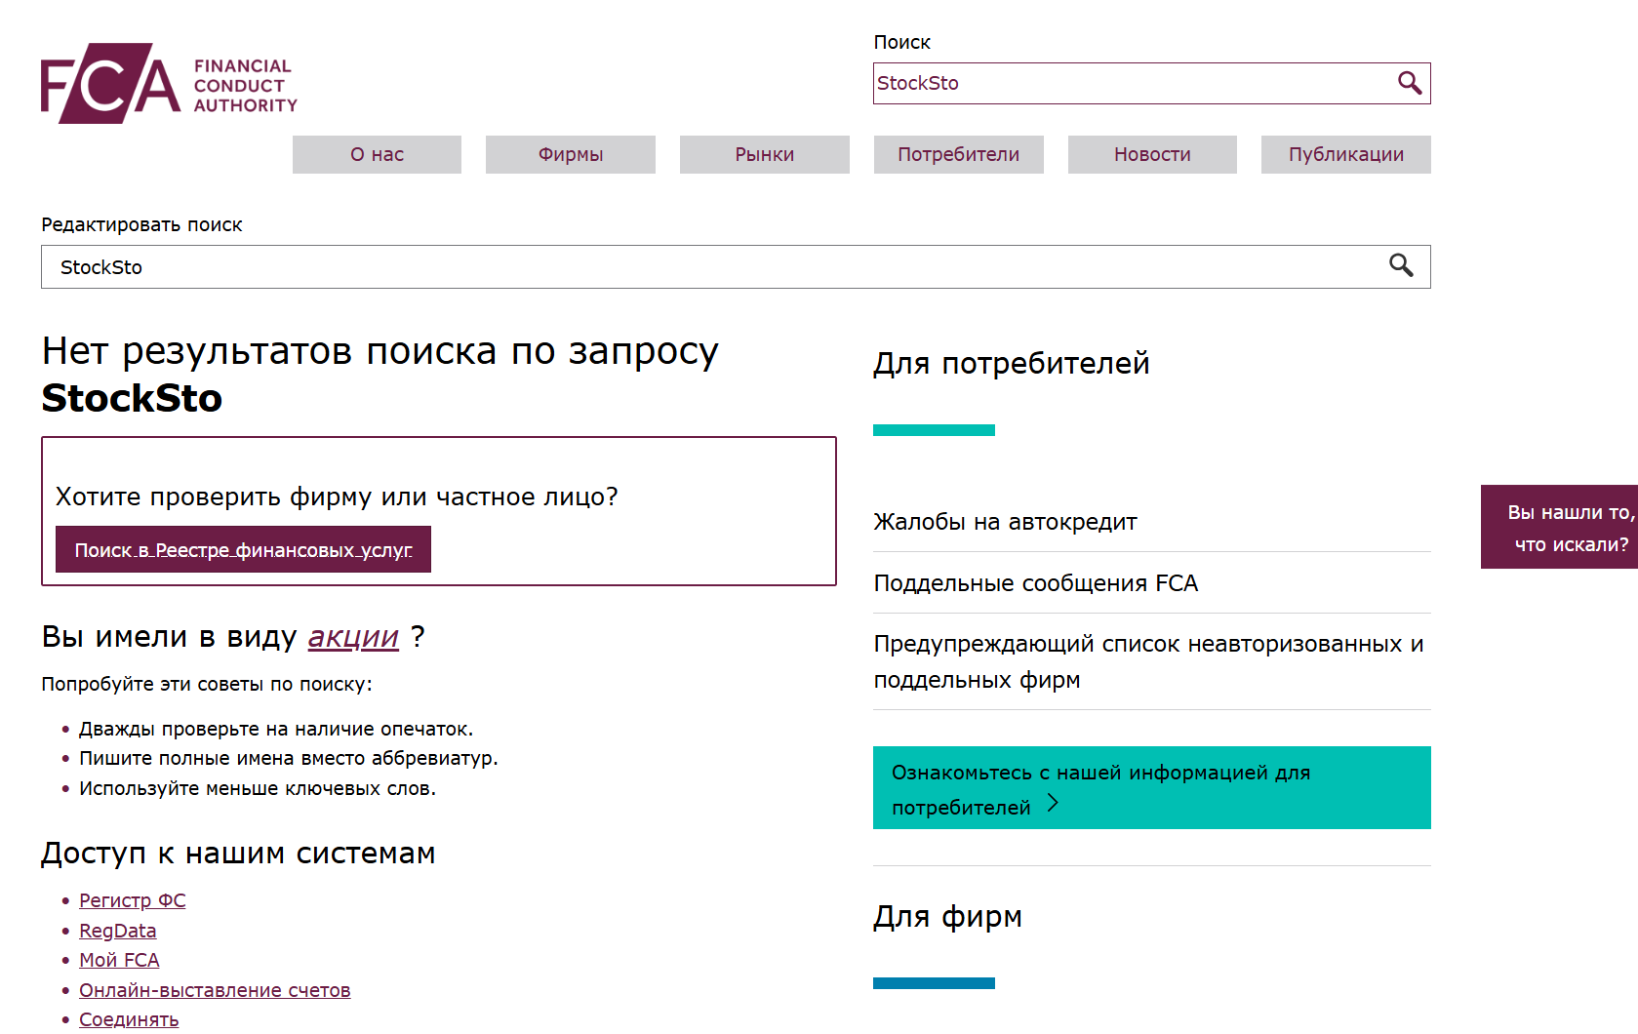Open the Потребители menu

[958, 154]
